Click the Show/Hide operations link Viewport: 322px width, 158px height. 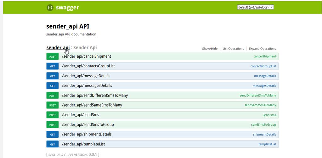tap(210, 49)
